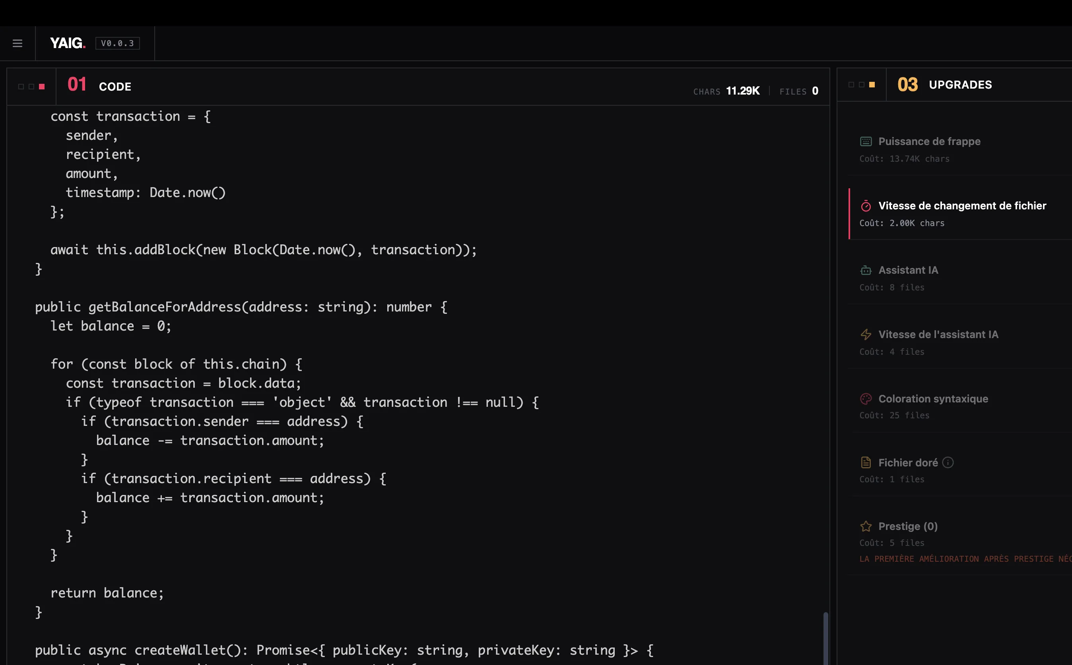Image resolution: width=1072 pixels, height=665 pixels.
Task: Click the 'Coût: 2.00K chars' cost text
Action: pos(902,223)
